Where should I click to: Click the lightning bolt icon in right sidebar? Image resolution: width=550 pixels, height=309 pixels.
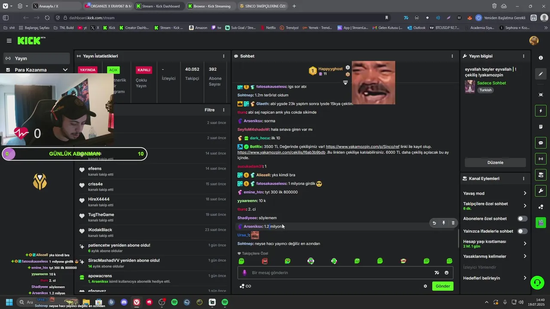541,111
